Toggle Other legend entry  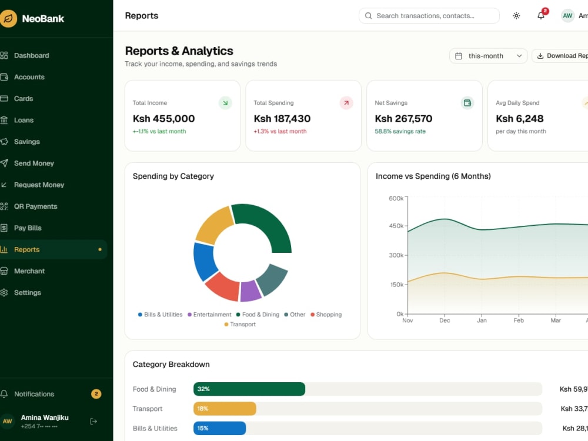point(295,315)
